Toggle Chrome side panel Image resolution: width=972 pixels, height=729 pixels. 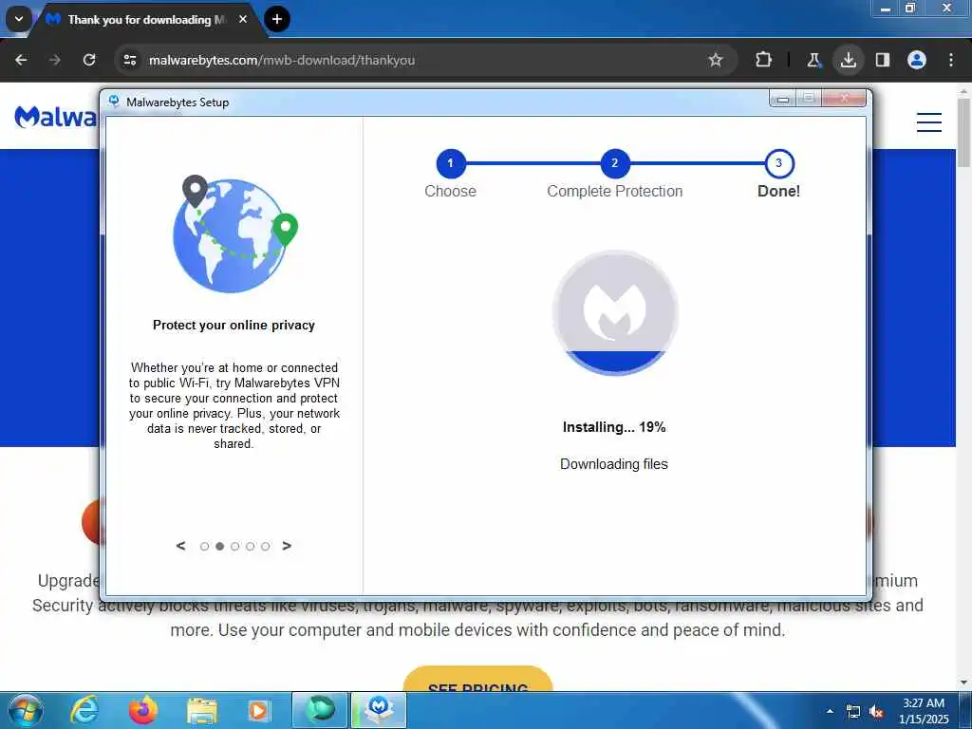883,60
